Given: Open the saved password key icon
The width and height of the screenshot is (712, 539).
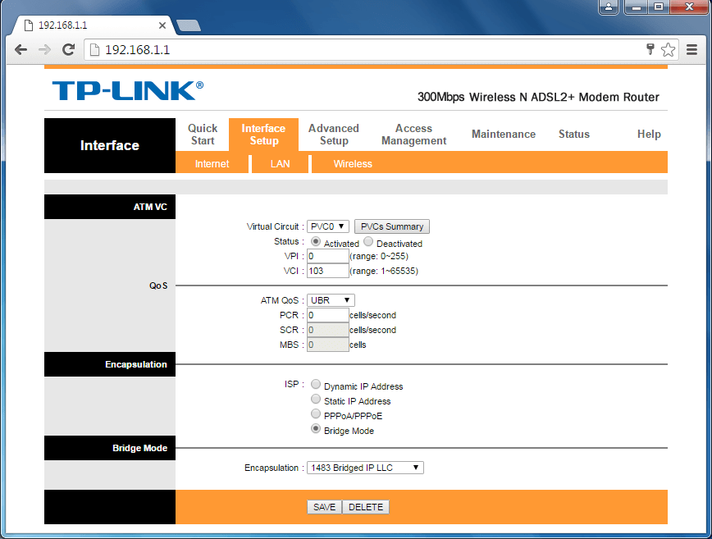Looking at the screenshot, I should (650, 49).
